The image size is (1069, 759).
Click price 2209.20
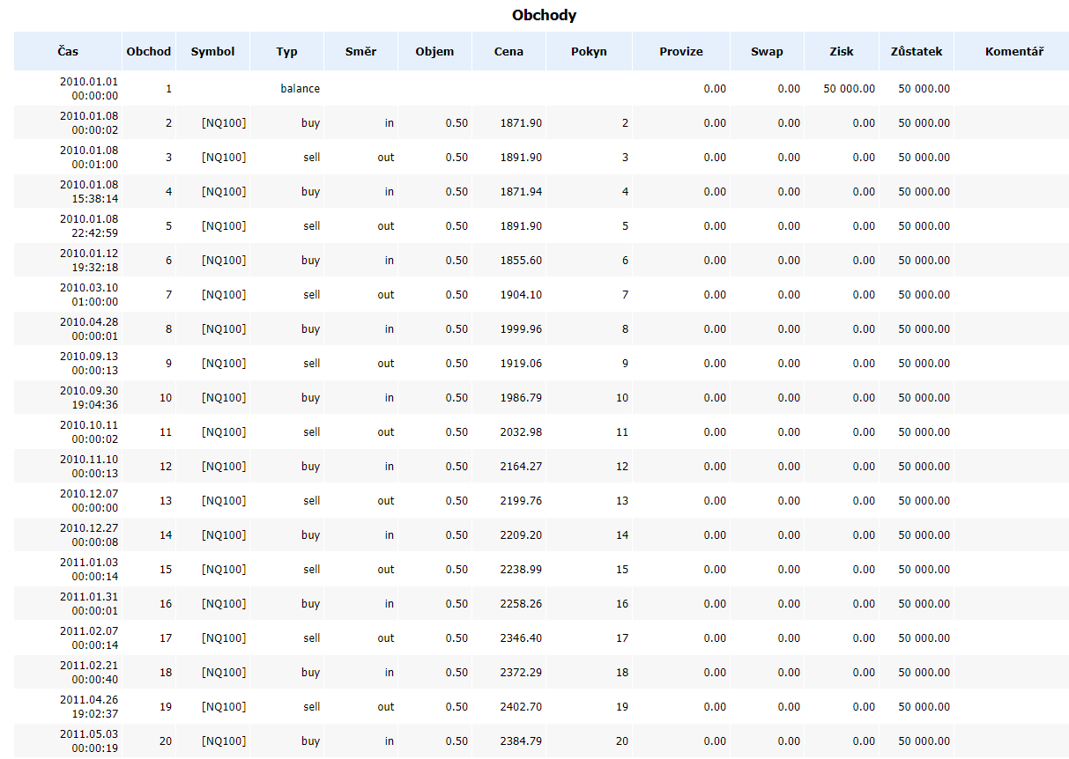(x=521, y=535)
